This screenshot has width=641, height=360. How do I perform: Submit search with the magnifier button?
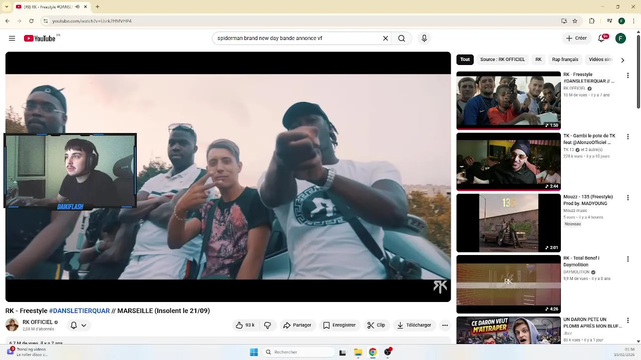(x=402, y=38)
